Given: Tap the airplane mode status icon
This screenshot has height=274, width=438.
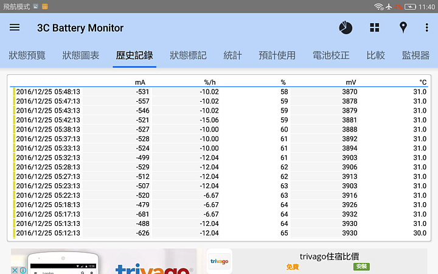Looking at the screenshot, I should pyautogui.click(x=389, y=7).
